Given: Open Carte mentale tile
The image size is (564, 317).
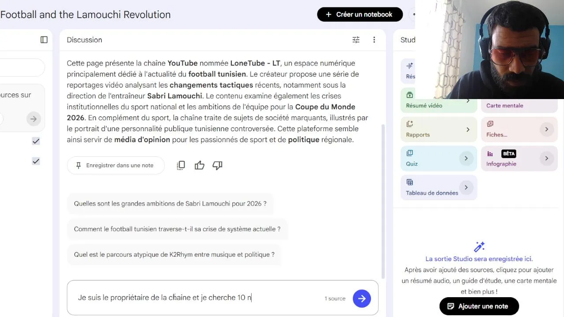Looking at the screenshot, I should click(519, 106).
